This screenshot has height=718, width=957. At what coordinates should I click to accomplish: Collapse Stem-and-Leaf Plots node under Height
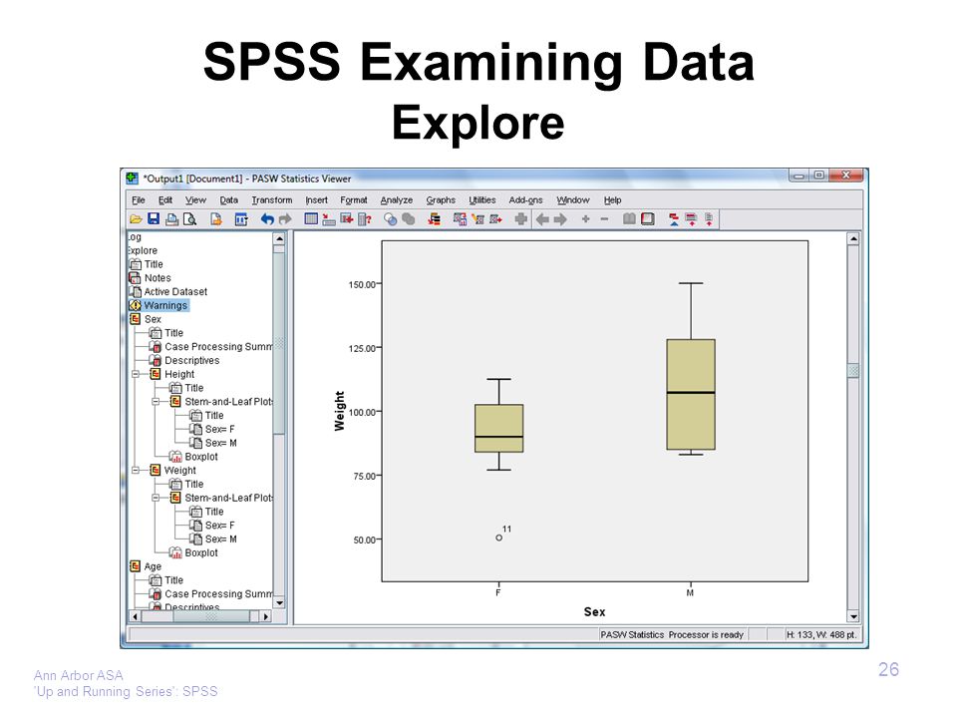tap(156, 402)
